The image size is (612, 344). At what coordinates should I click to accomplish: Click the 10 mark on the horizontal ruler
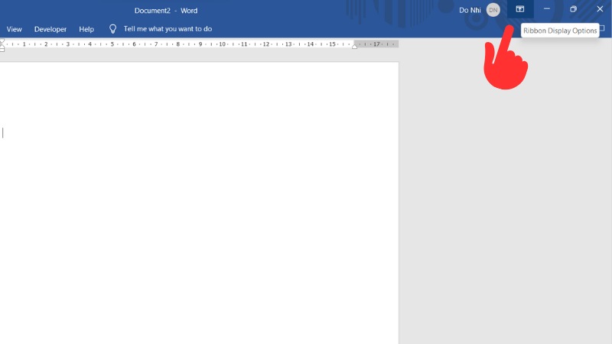coord(222,44)
